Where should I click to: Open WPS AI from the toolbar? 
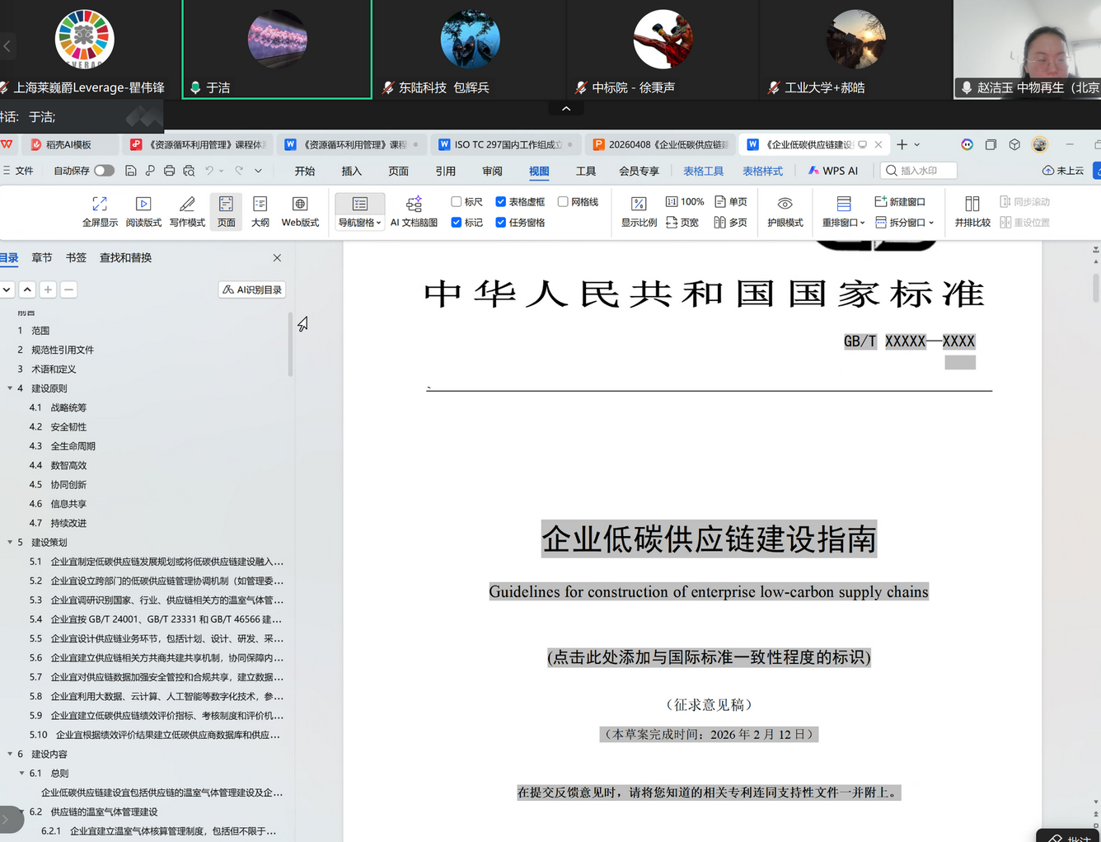point(833,171)
